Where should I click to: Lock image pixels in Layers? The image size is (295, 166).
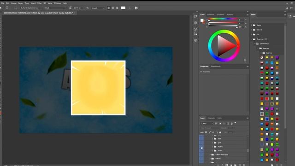coord(210,132)
